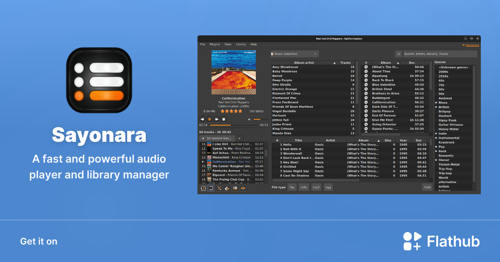The image size is (500, 262).
Task: Open the Library menu
Action: [x=241, y=44]
